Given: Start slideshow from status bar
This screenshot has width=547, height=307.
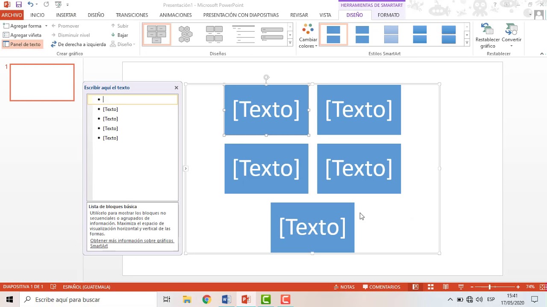Looking at the screenshot, I should click(461, 287).
